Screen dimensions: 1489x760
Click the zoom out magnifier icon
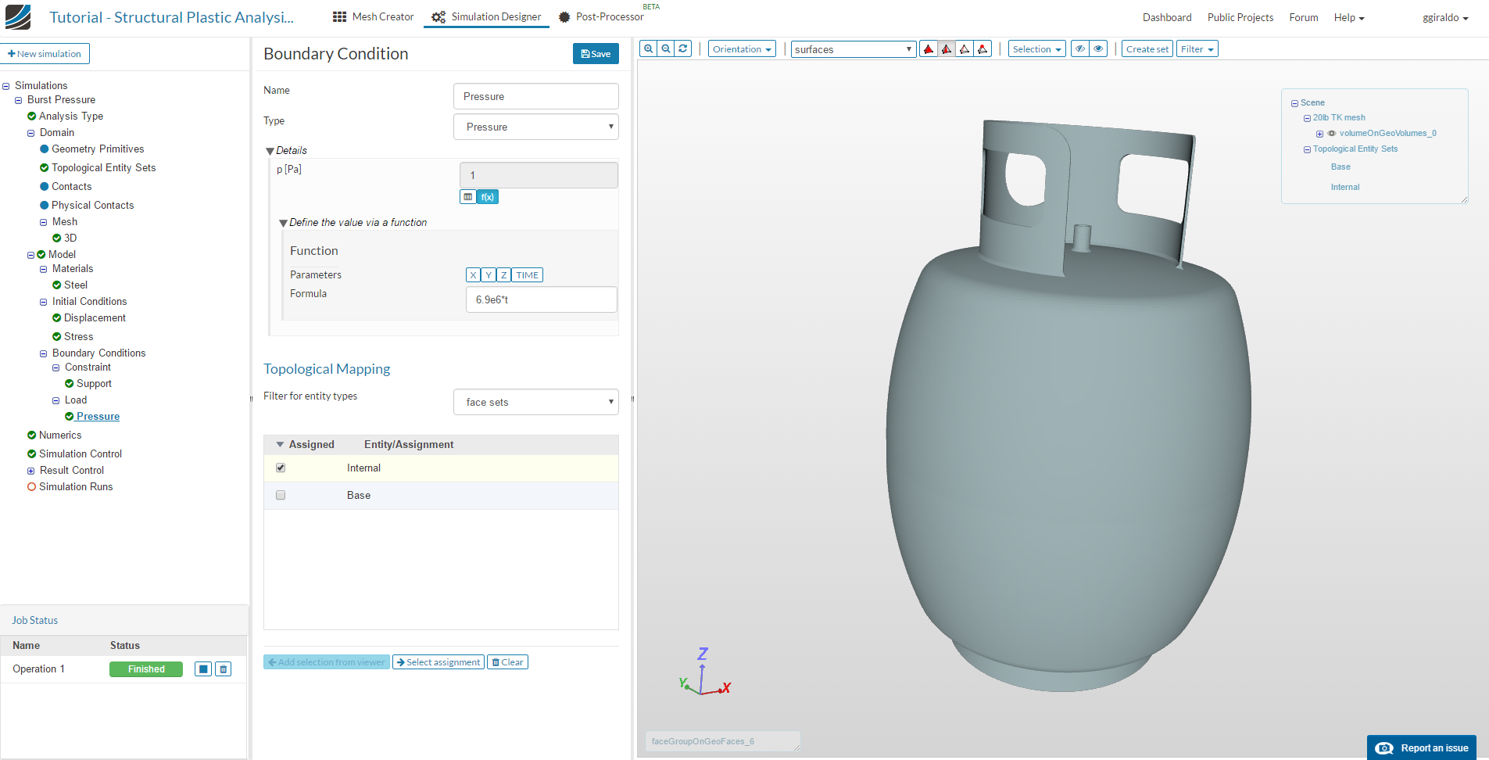666,48
